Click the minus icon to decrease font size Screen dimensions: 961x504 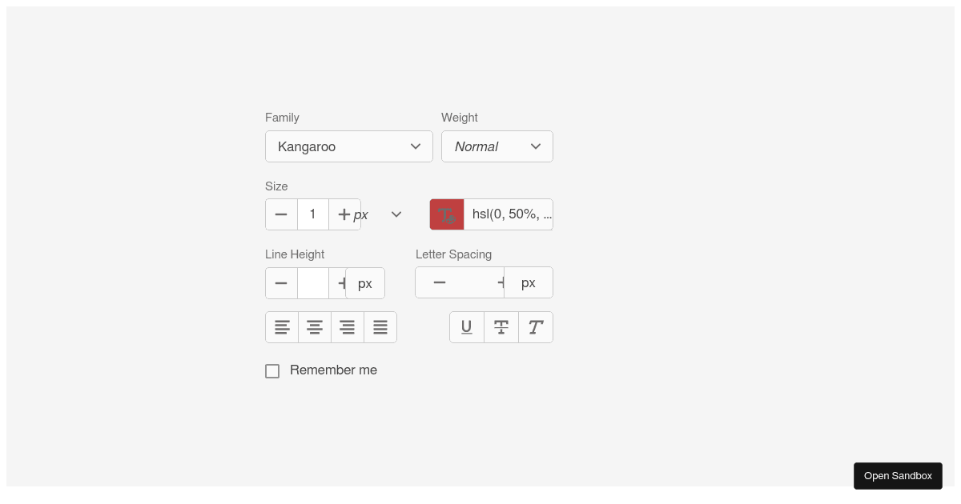click(x=281, y=214)
